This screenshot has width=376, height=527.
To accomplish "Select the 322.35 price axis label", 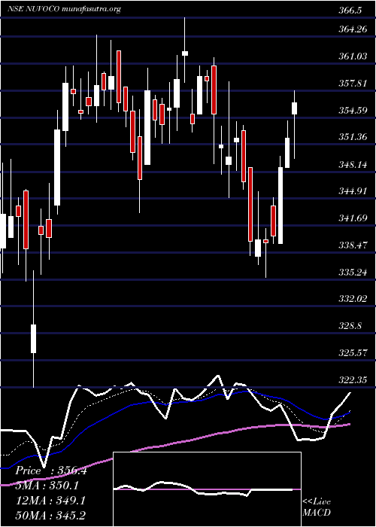I will click(x=353, y=380).
